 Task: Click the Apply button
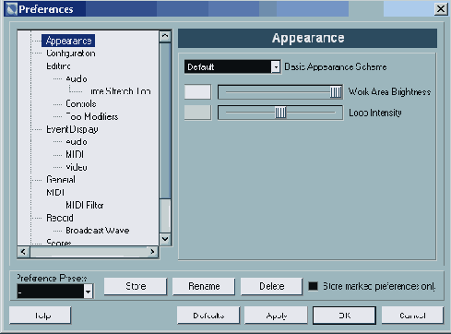(277, 316)
